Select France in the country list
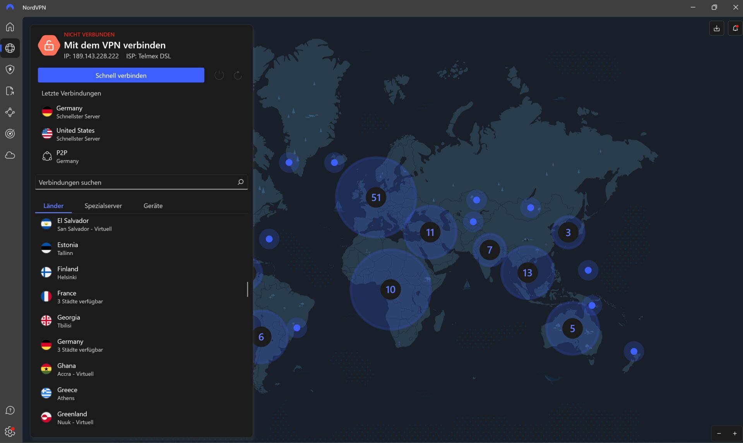Image resolution: width=743 pixels, height=443 pixels. click(x=141, y=297)
